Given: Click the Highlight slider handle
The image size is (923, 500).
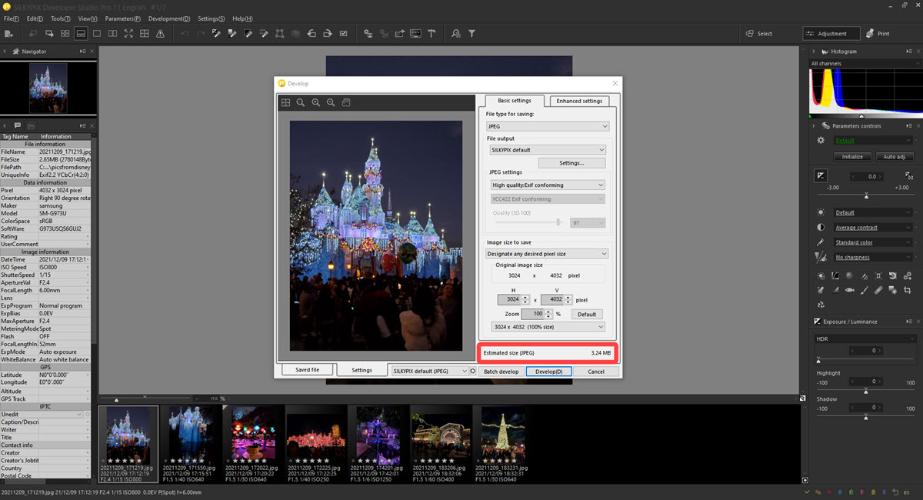Looking at the screenshot, I should pyautogui.click(x=866, y=390).
